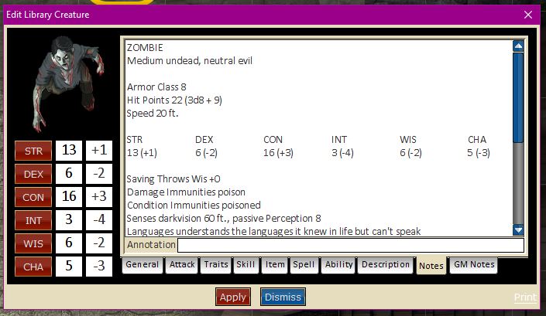
Task: Open the Skill tab
Action: pyautogui.click(x=246, y=265)
